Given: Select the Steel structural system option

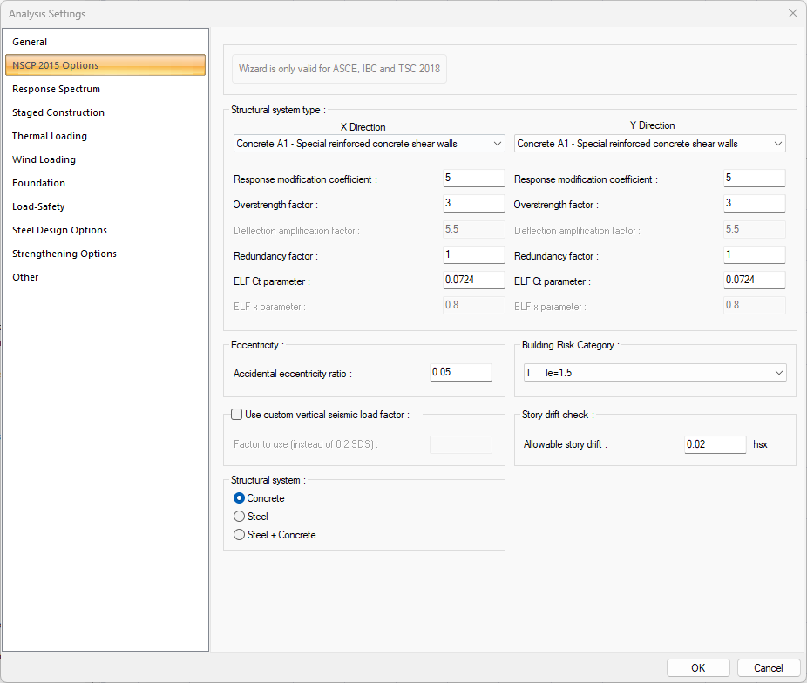Looking at the screenshot, I should pos(240,517).
